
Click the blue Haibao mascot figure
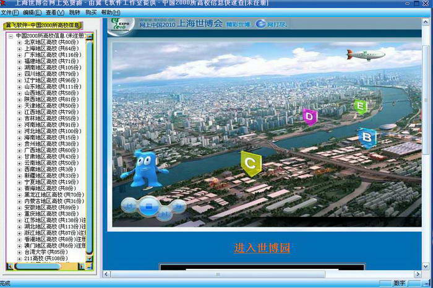coord(144,170)
